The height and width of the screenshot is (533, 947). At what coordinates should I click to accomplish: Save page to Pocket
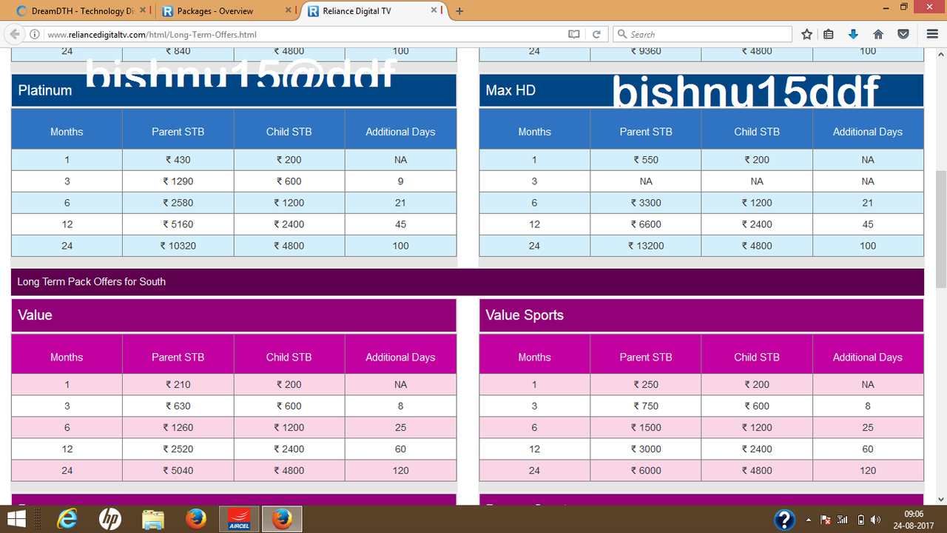pos(903,34)
